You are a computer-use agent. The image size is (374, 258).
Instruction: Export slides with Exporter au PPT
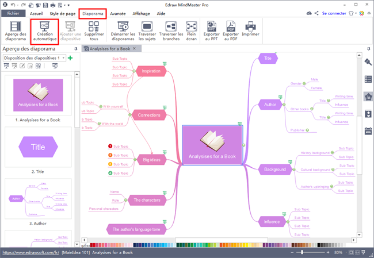point(211,31)
